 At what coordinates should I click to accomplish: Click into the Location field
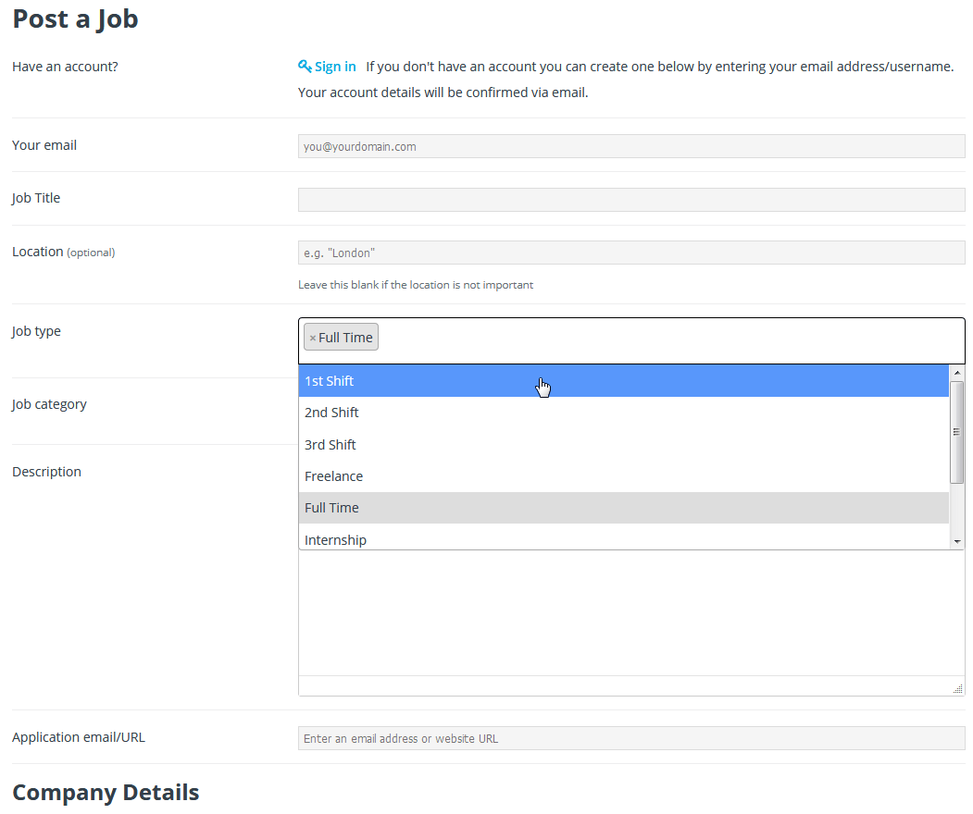631,253
